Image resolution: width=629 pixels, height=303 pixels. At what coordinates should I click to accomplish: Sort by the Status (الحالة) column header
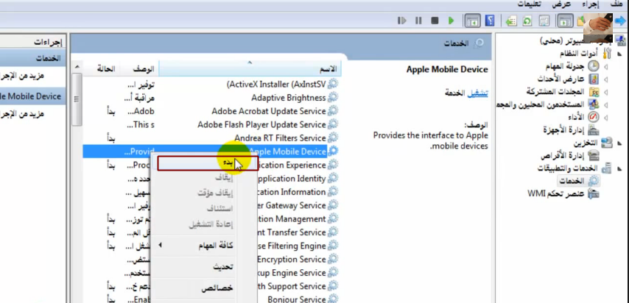point(102,68)
